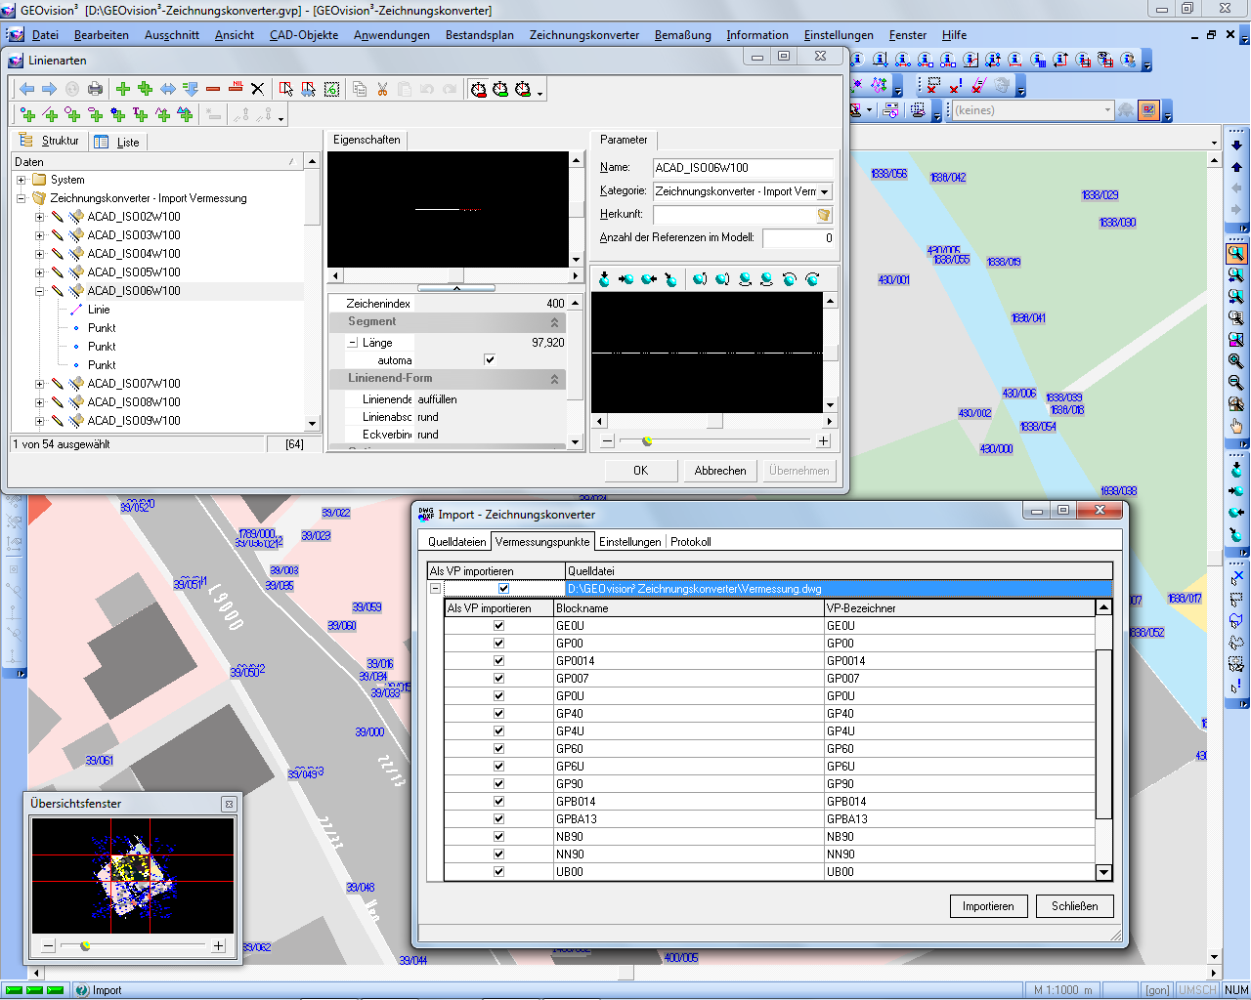Click the orange highlighted monitor toolbar icon
The height and width of the screenshot is (1000, 1251).
click(1148, 110)
